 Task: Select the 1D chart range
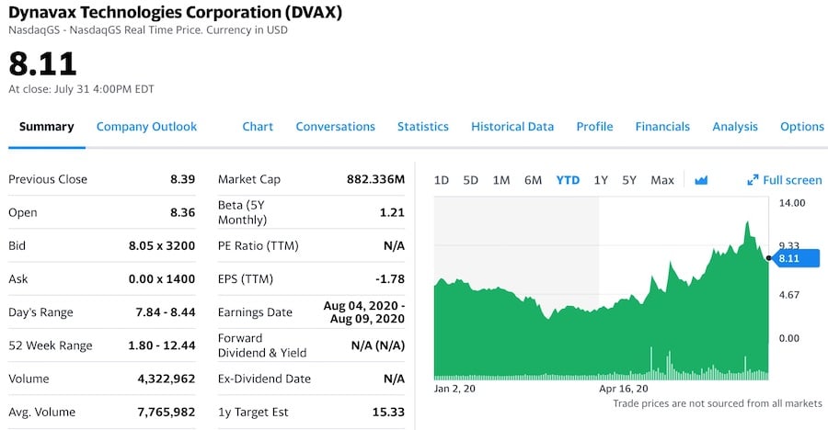pyautogui.click(x=441, y=180)
